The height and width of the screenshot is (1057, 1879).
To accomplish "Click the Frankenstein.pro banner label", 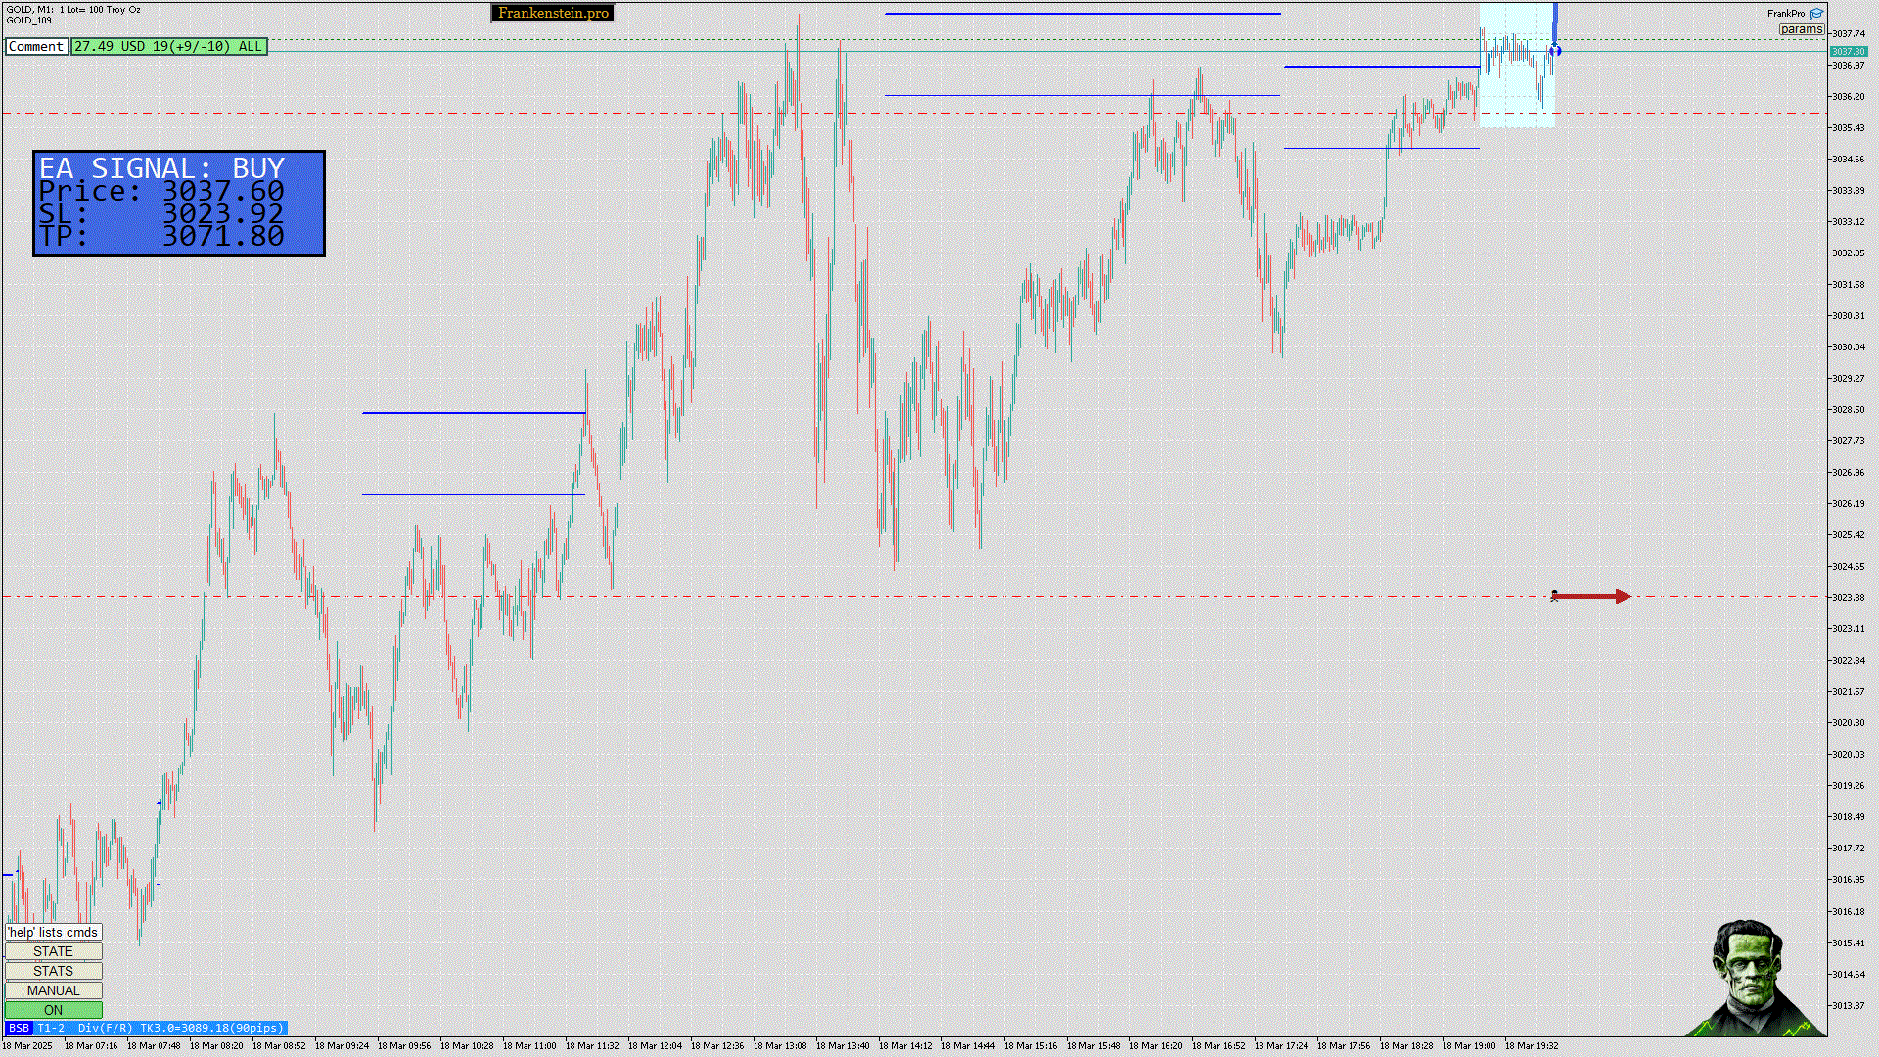I will pyautogui.click(x=553, y=13).
